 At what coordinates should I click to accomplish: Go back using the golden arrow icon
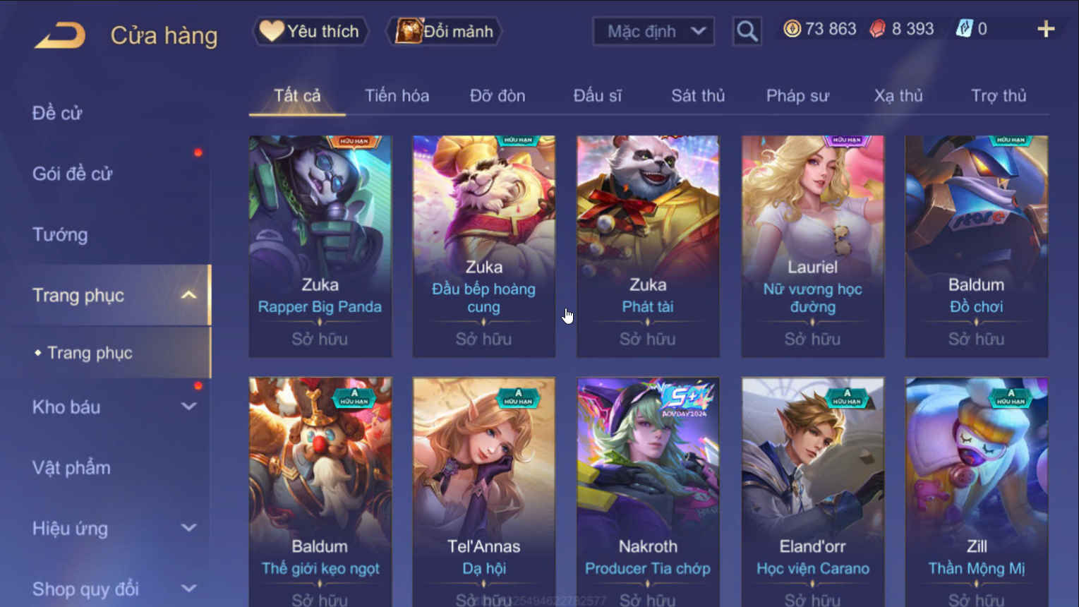click(x=60, y=35)
